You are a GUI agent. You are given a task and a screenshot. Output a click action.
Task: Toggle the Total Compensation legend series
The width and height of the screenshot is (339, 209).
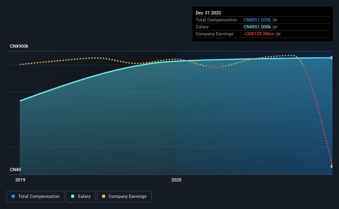coord(36,197)
